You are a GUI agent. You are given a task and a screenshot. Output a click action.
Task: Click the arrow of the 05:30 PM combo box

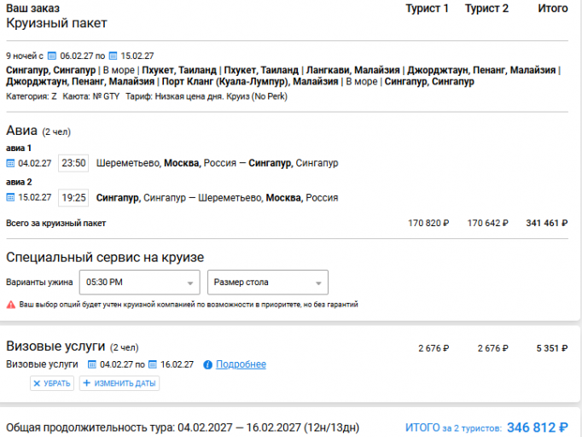pyautogui.click(x=190, y=283)
